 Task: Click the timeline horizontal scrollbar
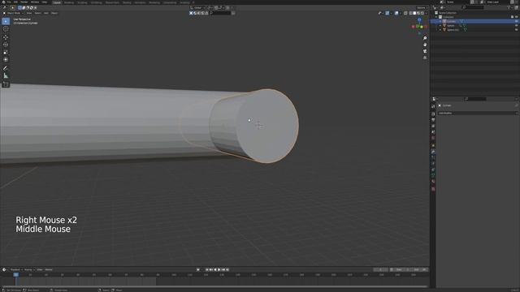[x=214, y=286]
